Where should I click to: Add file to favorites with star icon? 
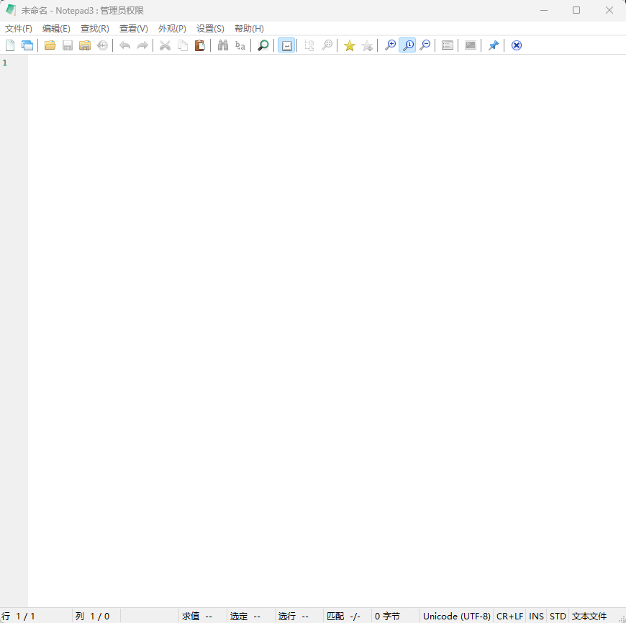coord(349,45)
